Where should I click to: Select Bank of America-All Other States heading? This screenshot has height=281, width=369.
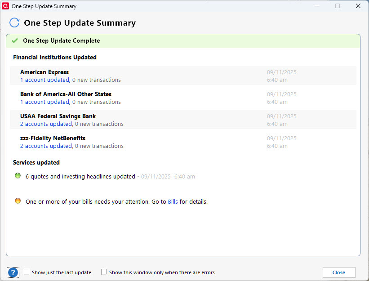66,94
